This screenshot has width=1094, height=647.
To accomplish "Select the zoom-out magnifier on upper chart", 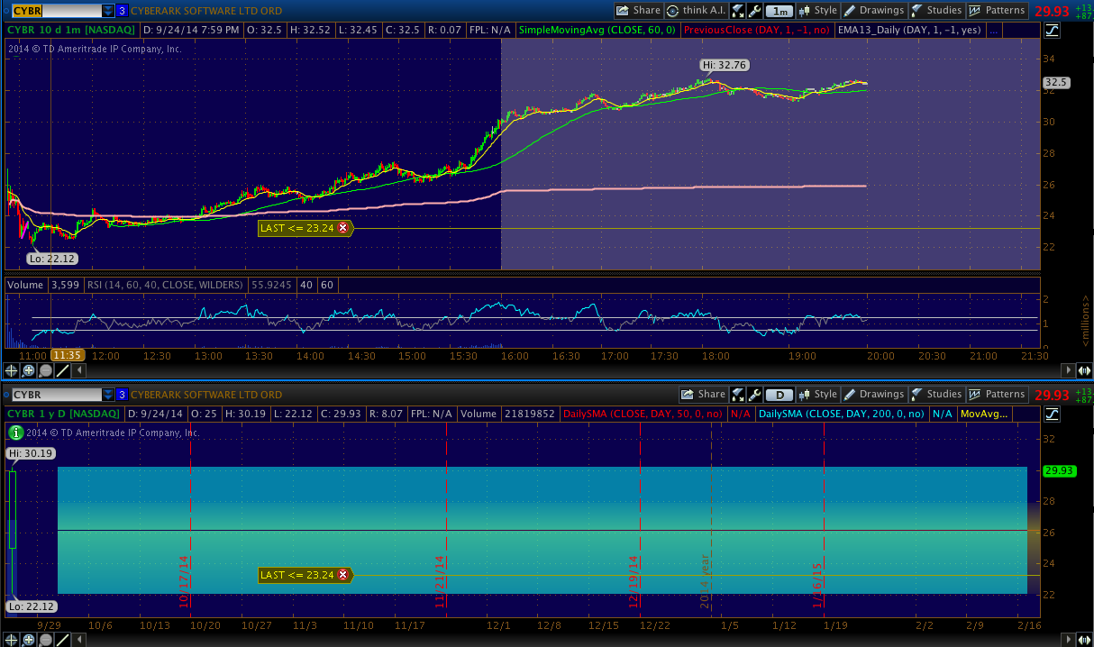I will pos(46,370).
